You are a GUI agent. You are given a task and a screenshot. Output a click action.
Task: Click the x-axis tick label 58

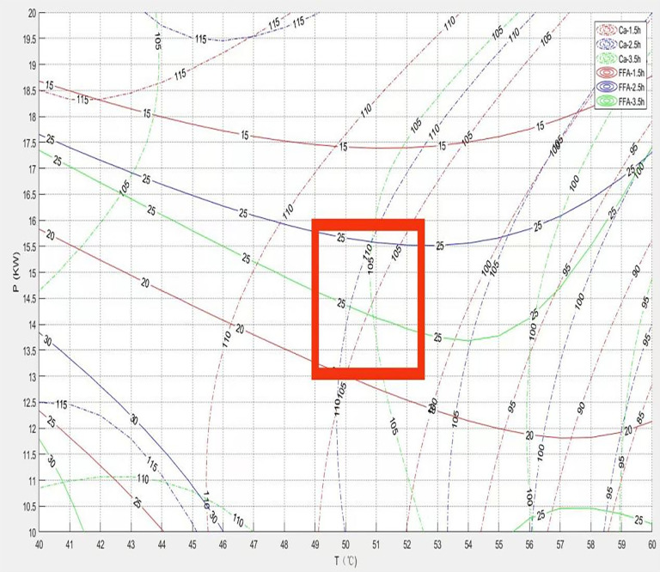pyautogui.click(x=590, y=545)
